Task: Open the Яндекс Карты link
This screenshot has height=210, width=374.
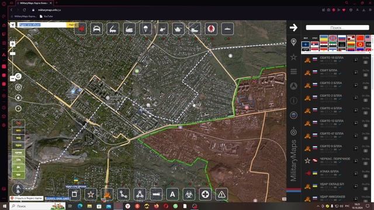Action: pos(26,198)
